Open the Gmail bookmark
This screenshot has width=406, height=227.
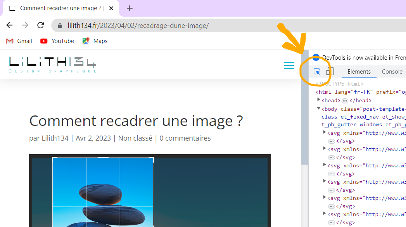[x=19, y=41]
